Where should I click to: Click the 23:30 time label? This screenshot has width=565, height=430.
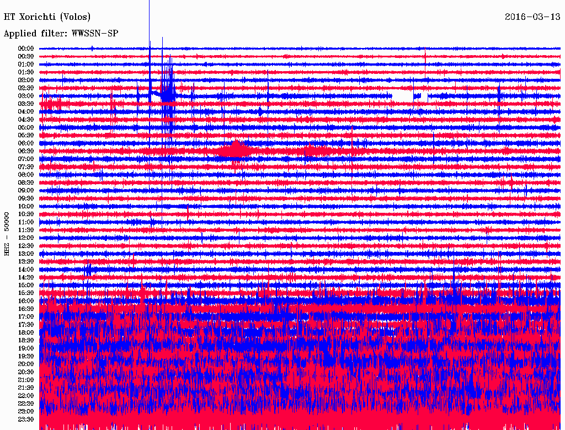[x=26, y=420]
